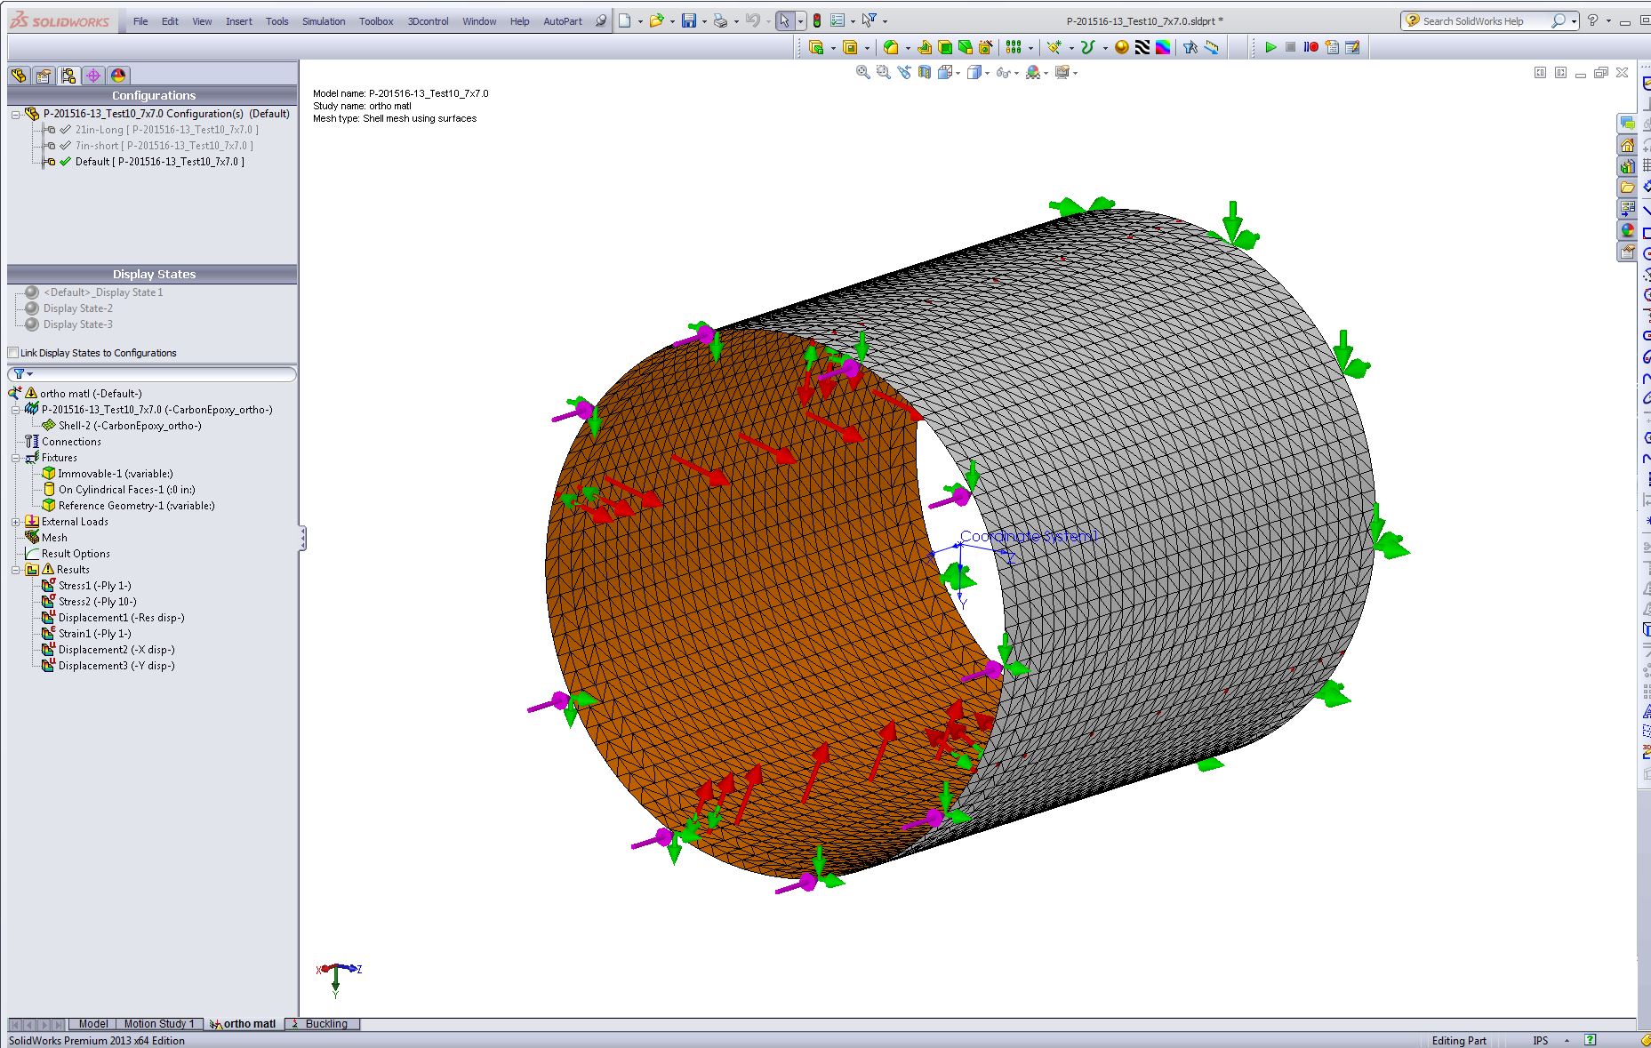Click the rainbow Curvature icon
The image size is (1651, 1048).
point(1163,47)
